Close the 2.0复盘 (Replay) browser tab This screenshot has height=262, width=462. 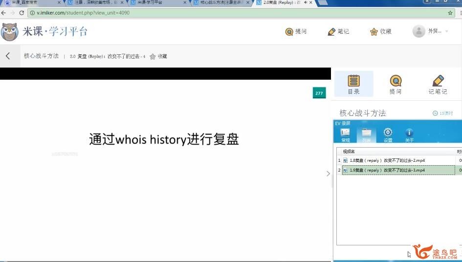[x=310, y=2]
